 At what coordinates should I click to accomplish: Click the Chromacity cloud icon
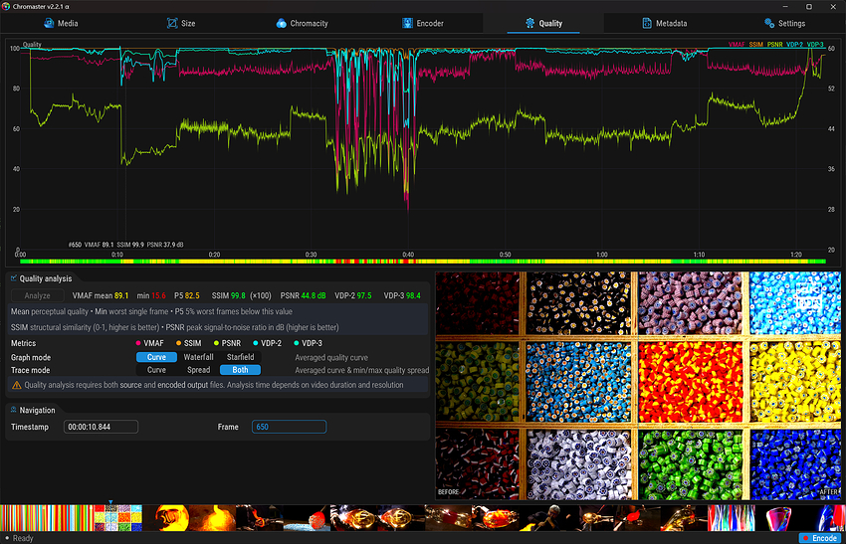[281, 23]
